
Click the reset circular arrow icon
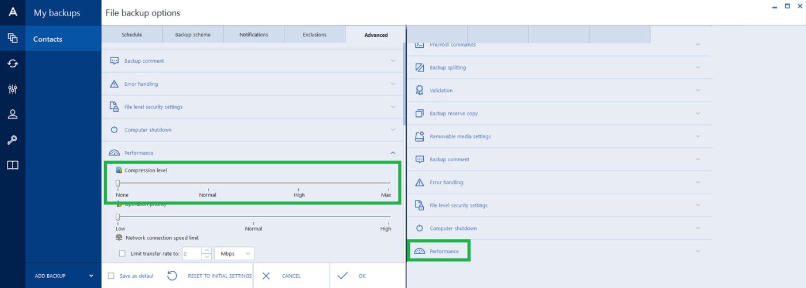(x=172, y=276)
